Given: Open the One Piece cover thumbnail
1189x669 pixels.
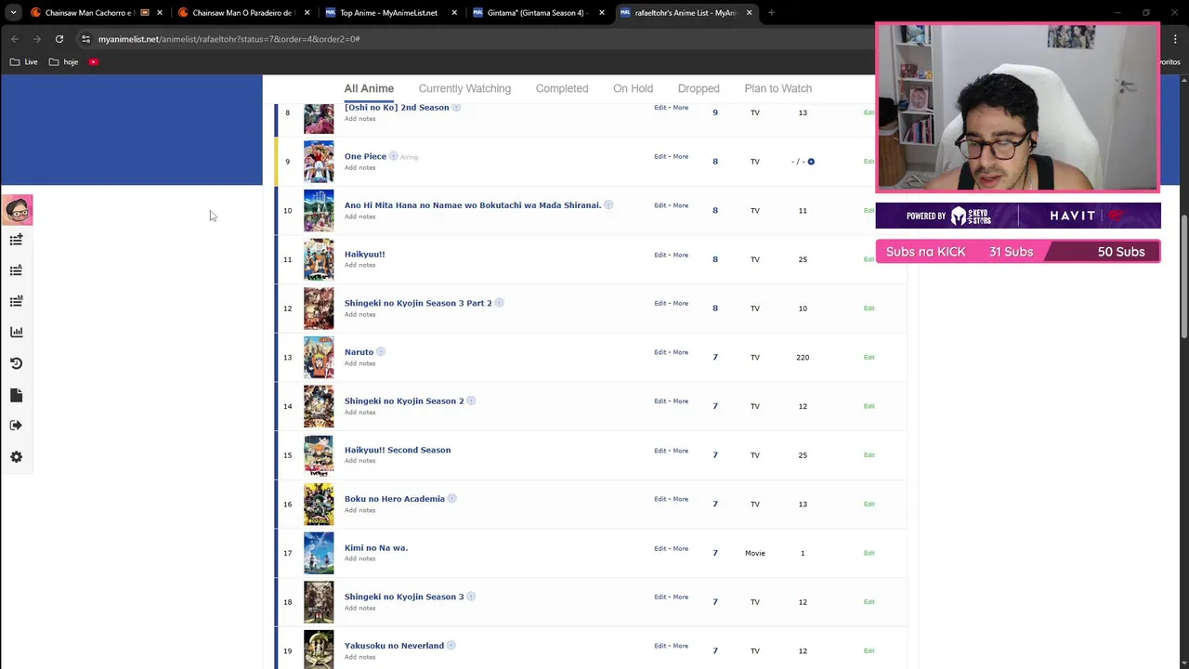Looking at the screenshot, I should point(319,162).
